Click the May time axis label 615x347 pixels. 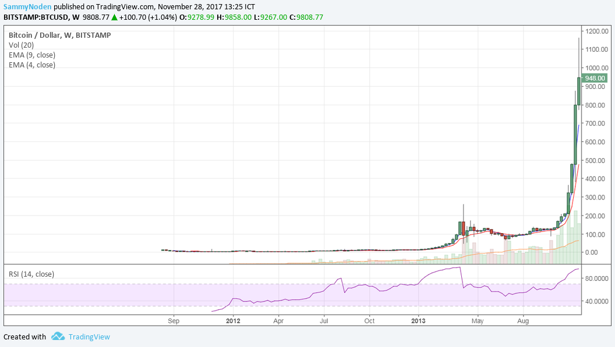478,321
